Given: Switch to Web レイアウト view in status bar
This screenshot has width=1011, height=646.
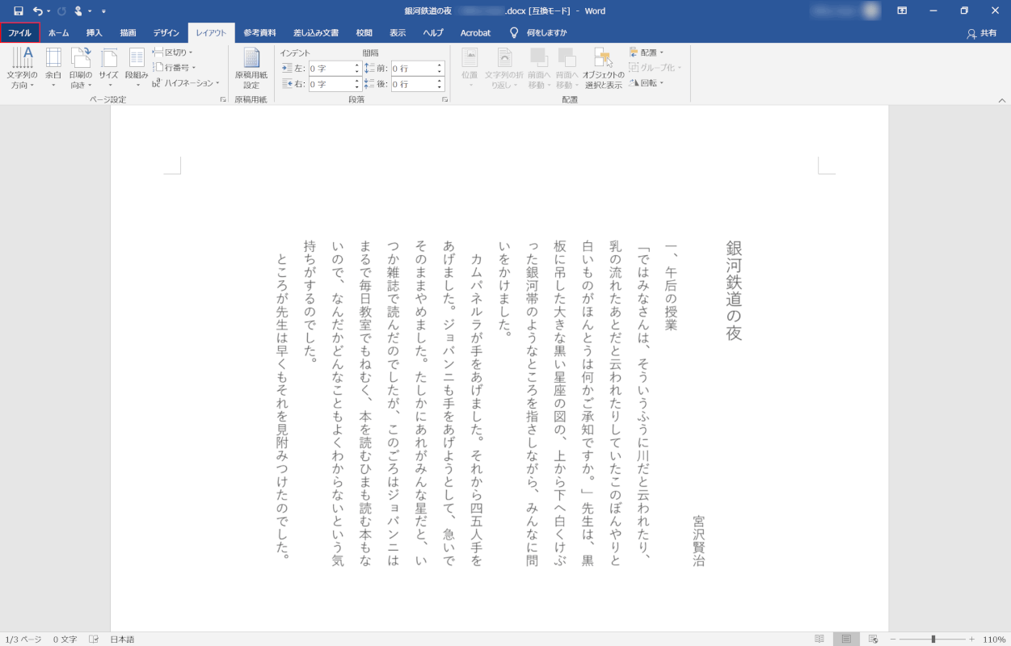Looking at the screenshot, I should tap(873, 639).
